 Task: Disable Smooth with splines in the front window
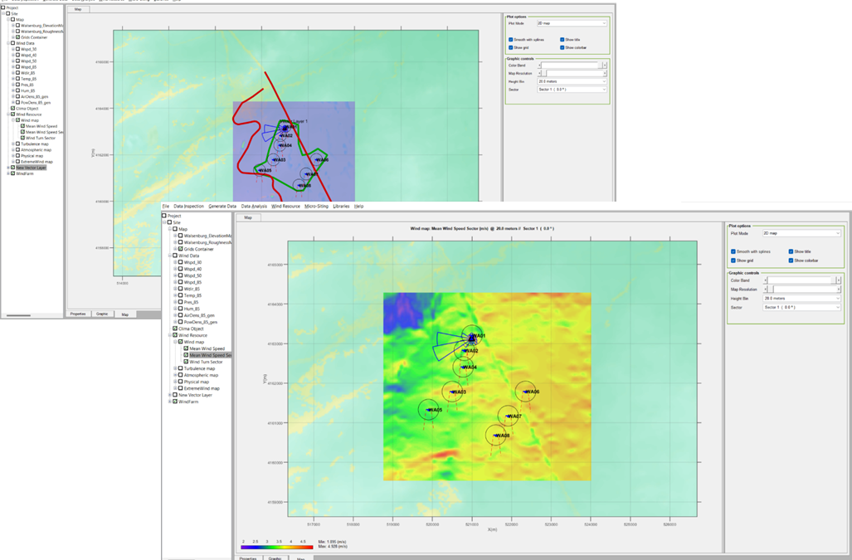(733, 251)
